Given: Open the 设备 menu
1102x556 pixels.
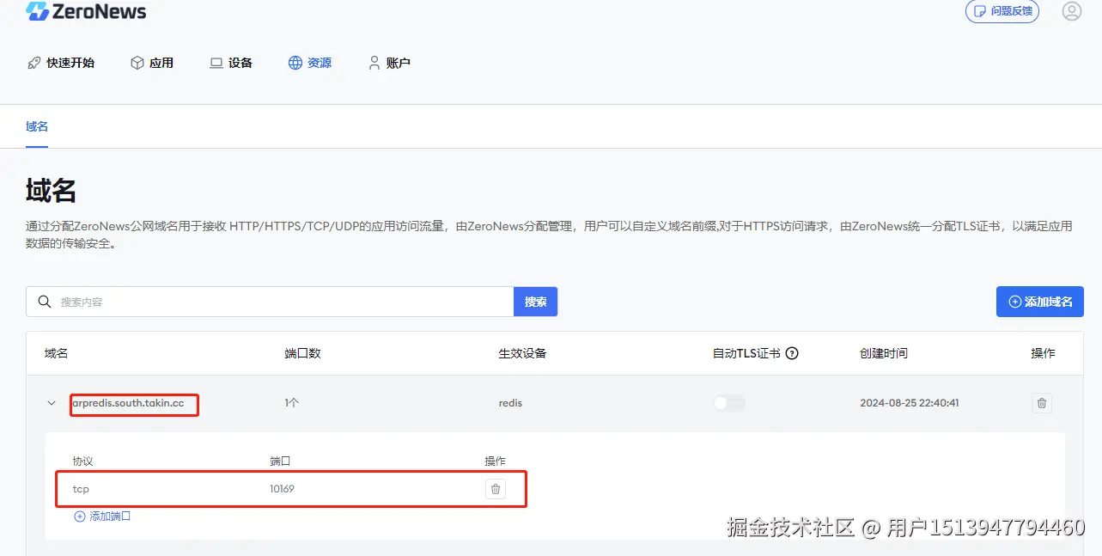Looking at the screenshot, I should (x=231, y=63).
